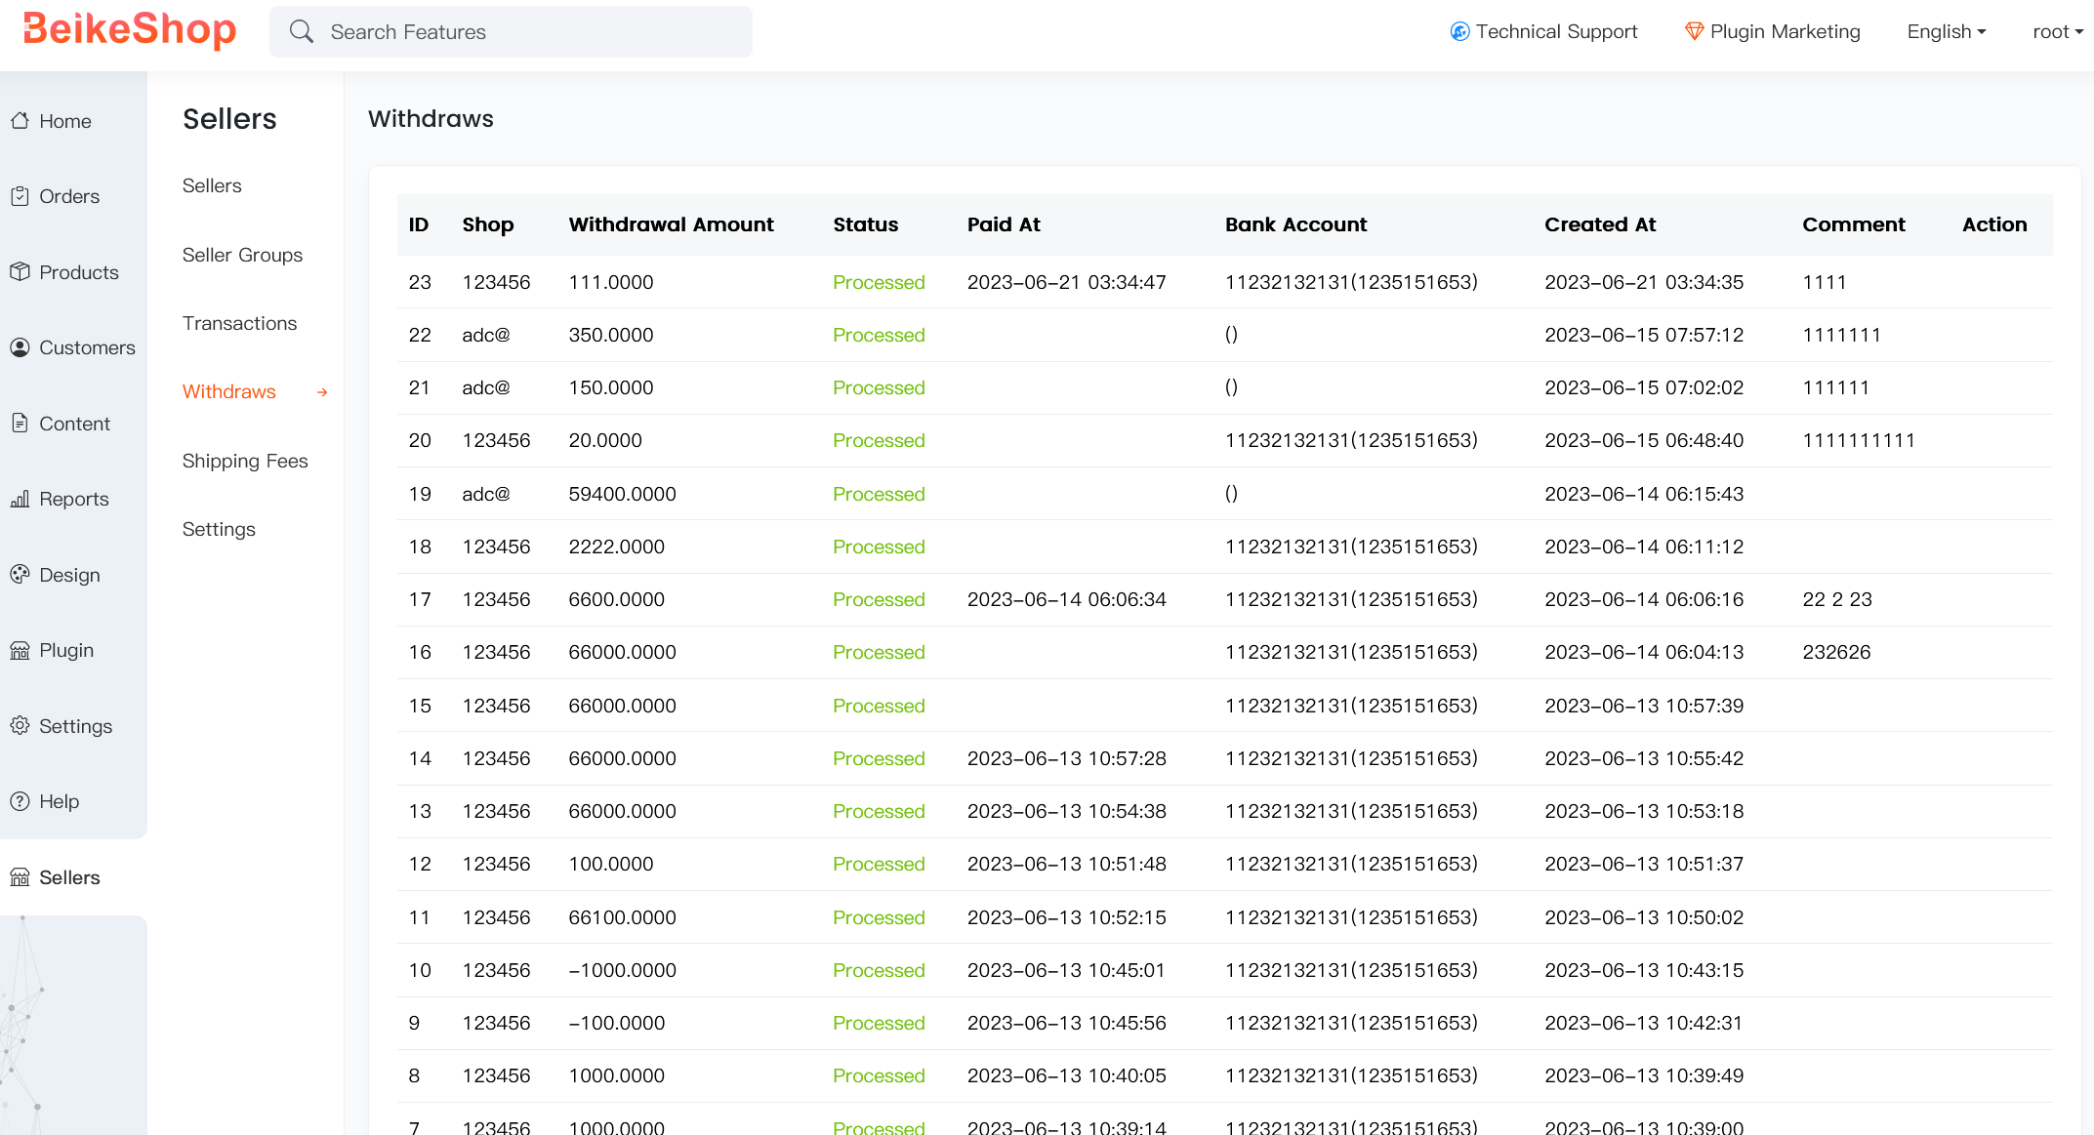Click the Withdraws page heading
The image size is (2094, 1135).
tap(431, 119)
